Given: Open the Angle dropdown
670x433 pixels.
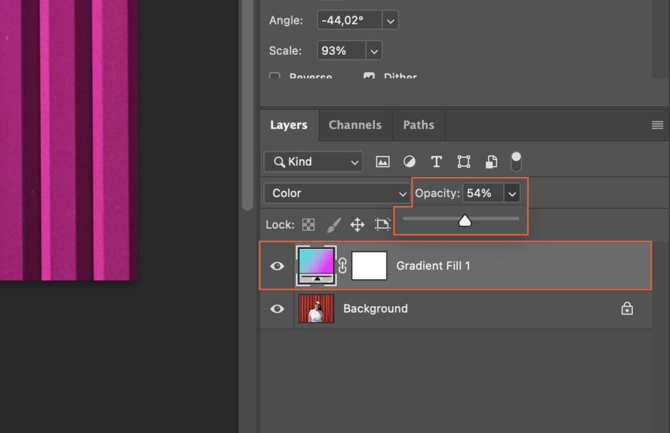Looking at the screenshot, I should (390, 20).
